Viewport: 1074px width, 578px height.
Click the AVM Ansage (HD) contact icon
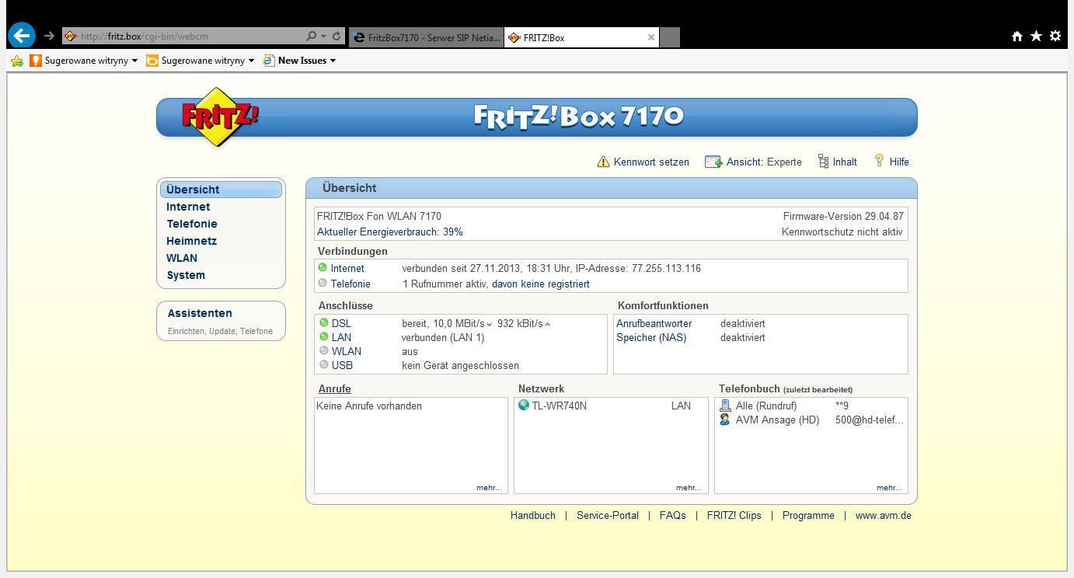725,420
